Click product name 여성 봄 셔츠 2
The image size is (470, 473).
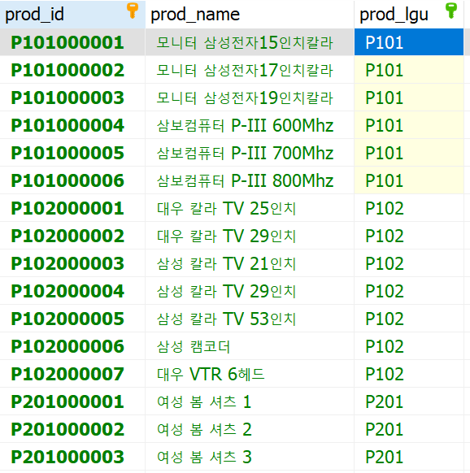[x=204, y=429]
